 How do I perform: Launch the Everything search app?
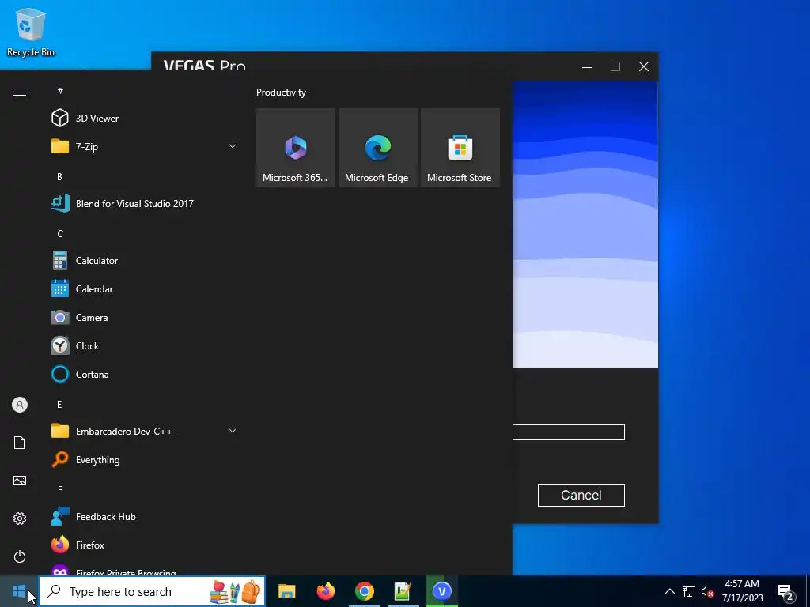144,460
